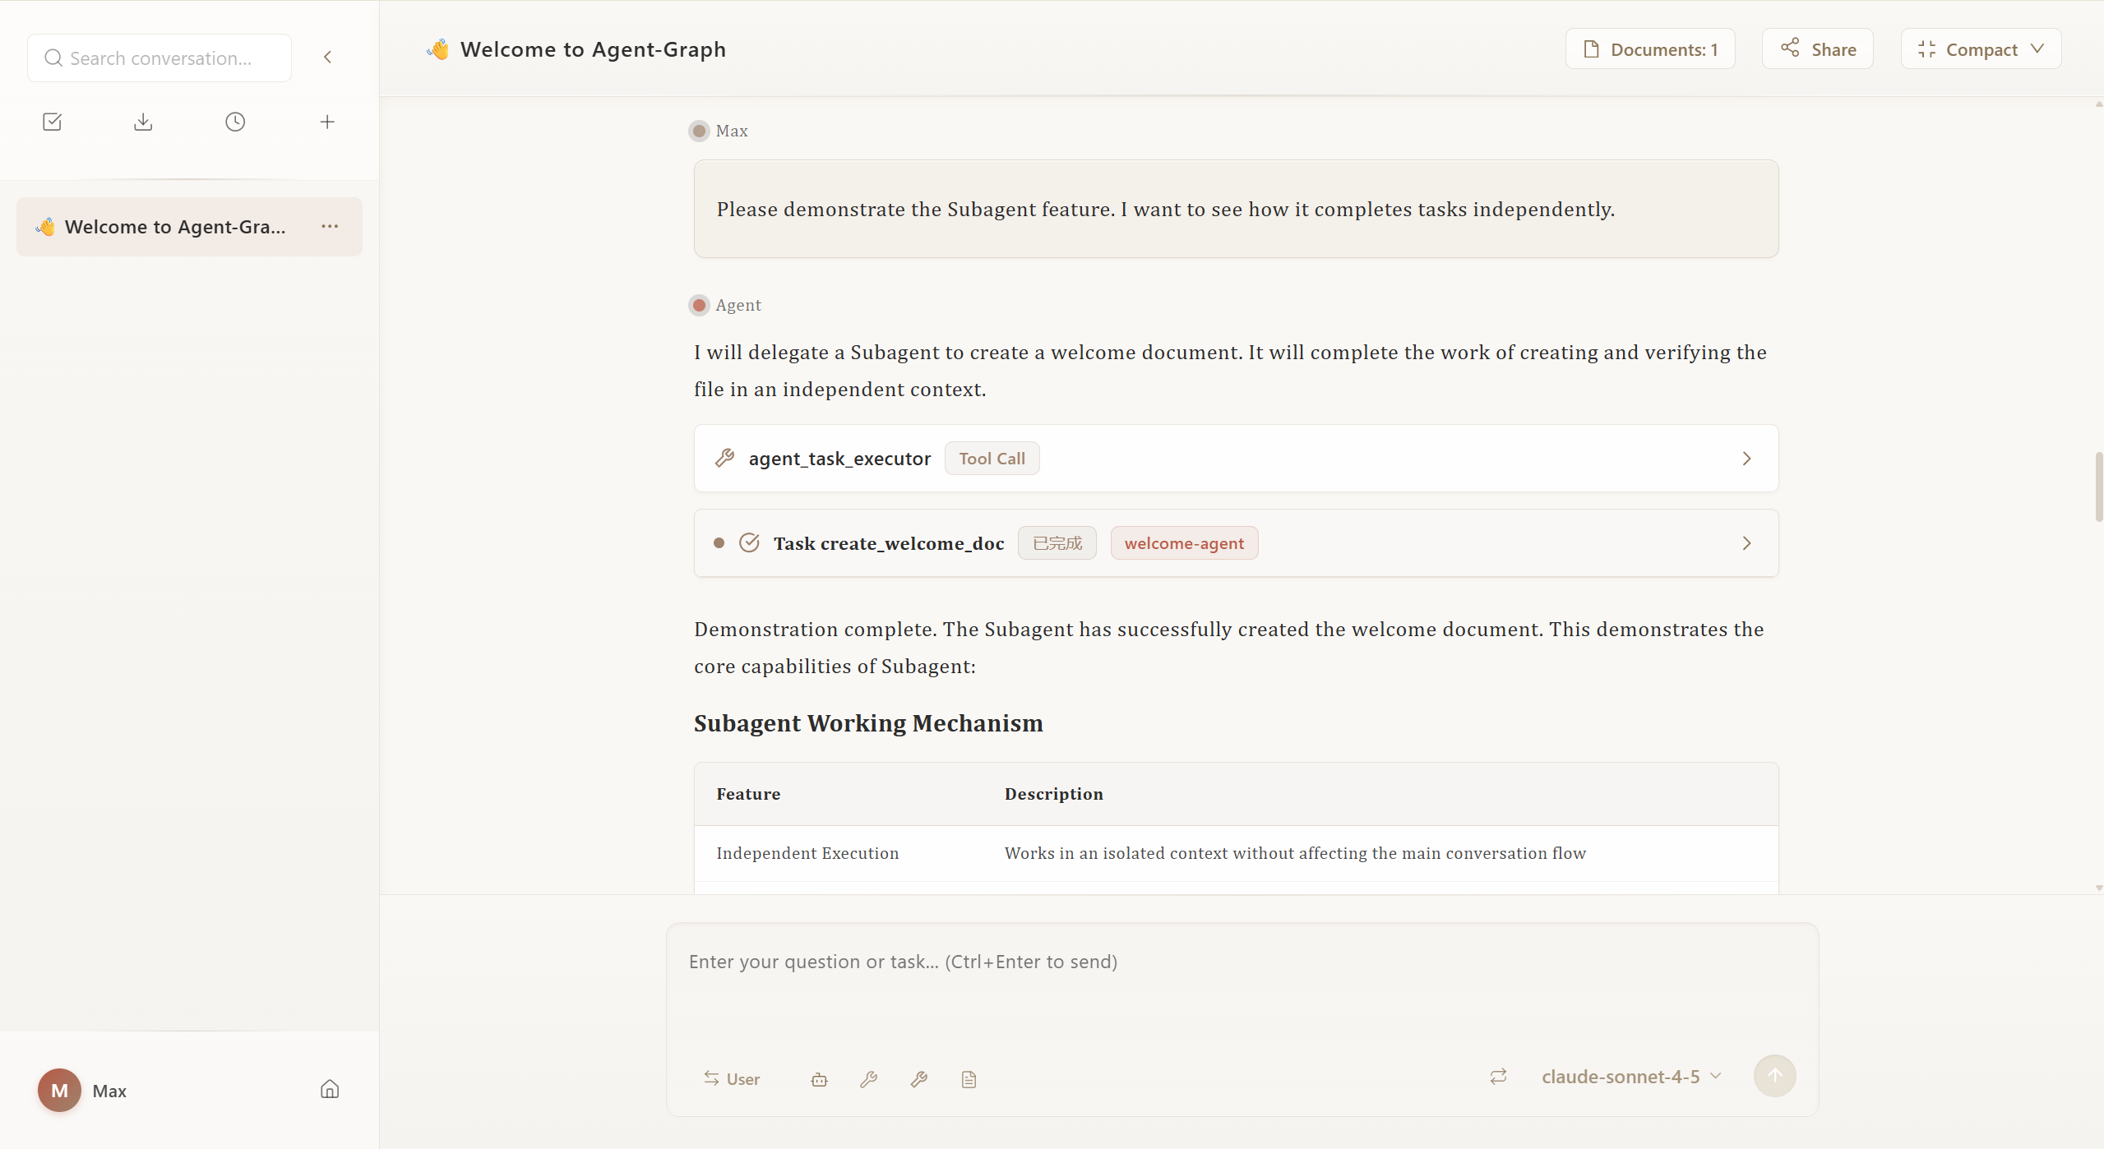Expand the agent_task_executor tool call details
This screenshot has height=1149, width=2104.
(1746, 459)
